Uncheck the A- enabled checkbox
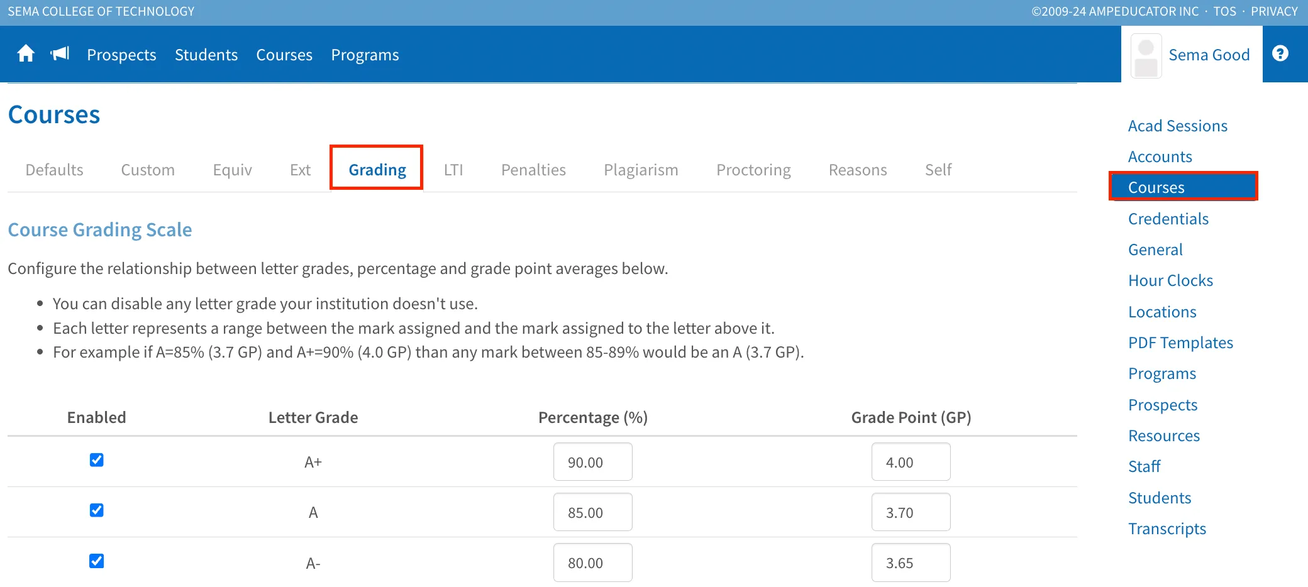1308x587 pixels. point(96,561)
